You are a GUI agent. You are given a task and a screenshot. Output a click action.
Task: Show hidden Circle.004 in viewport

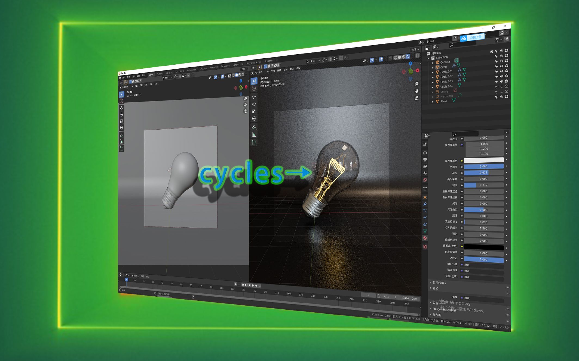click(501, 87)
